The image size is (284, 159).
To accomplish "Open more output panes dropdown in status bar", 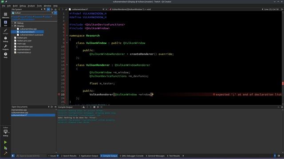I will tap(183, 156).
